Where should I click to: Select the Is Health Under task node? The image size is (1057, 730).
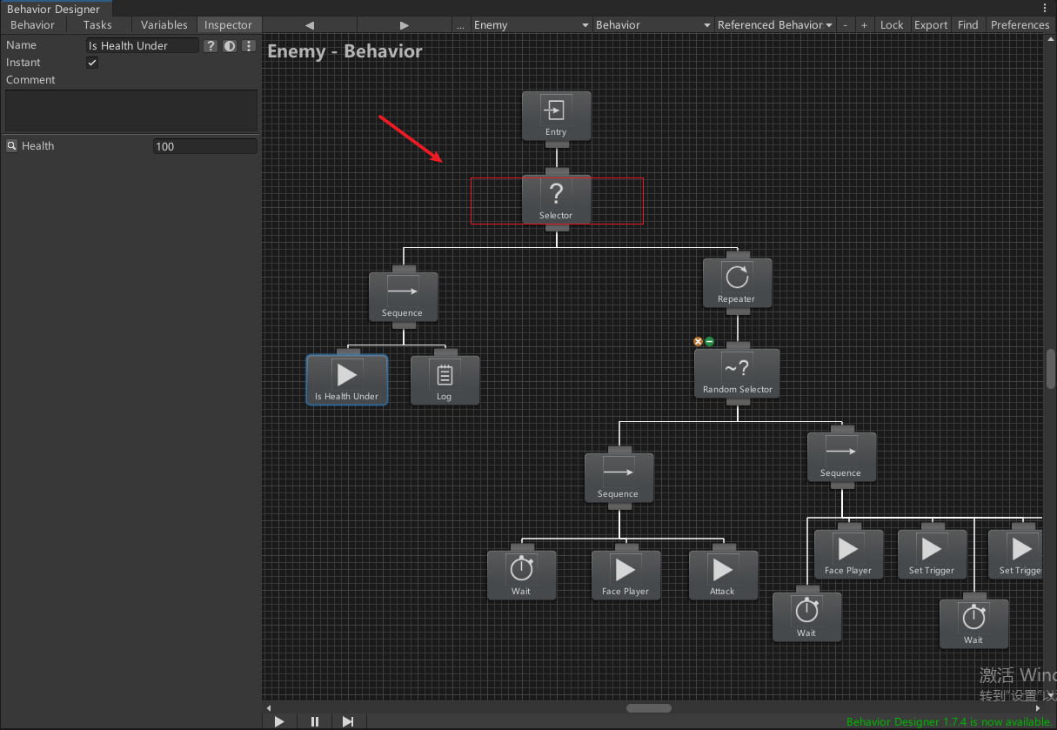pos(346,378)
